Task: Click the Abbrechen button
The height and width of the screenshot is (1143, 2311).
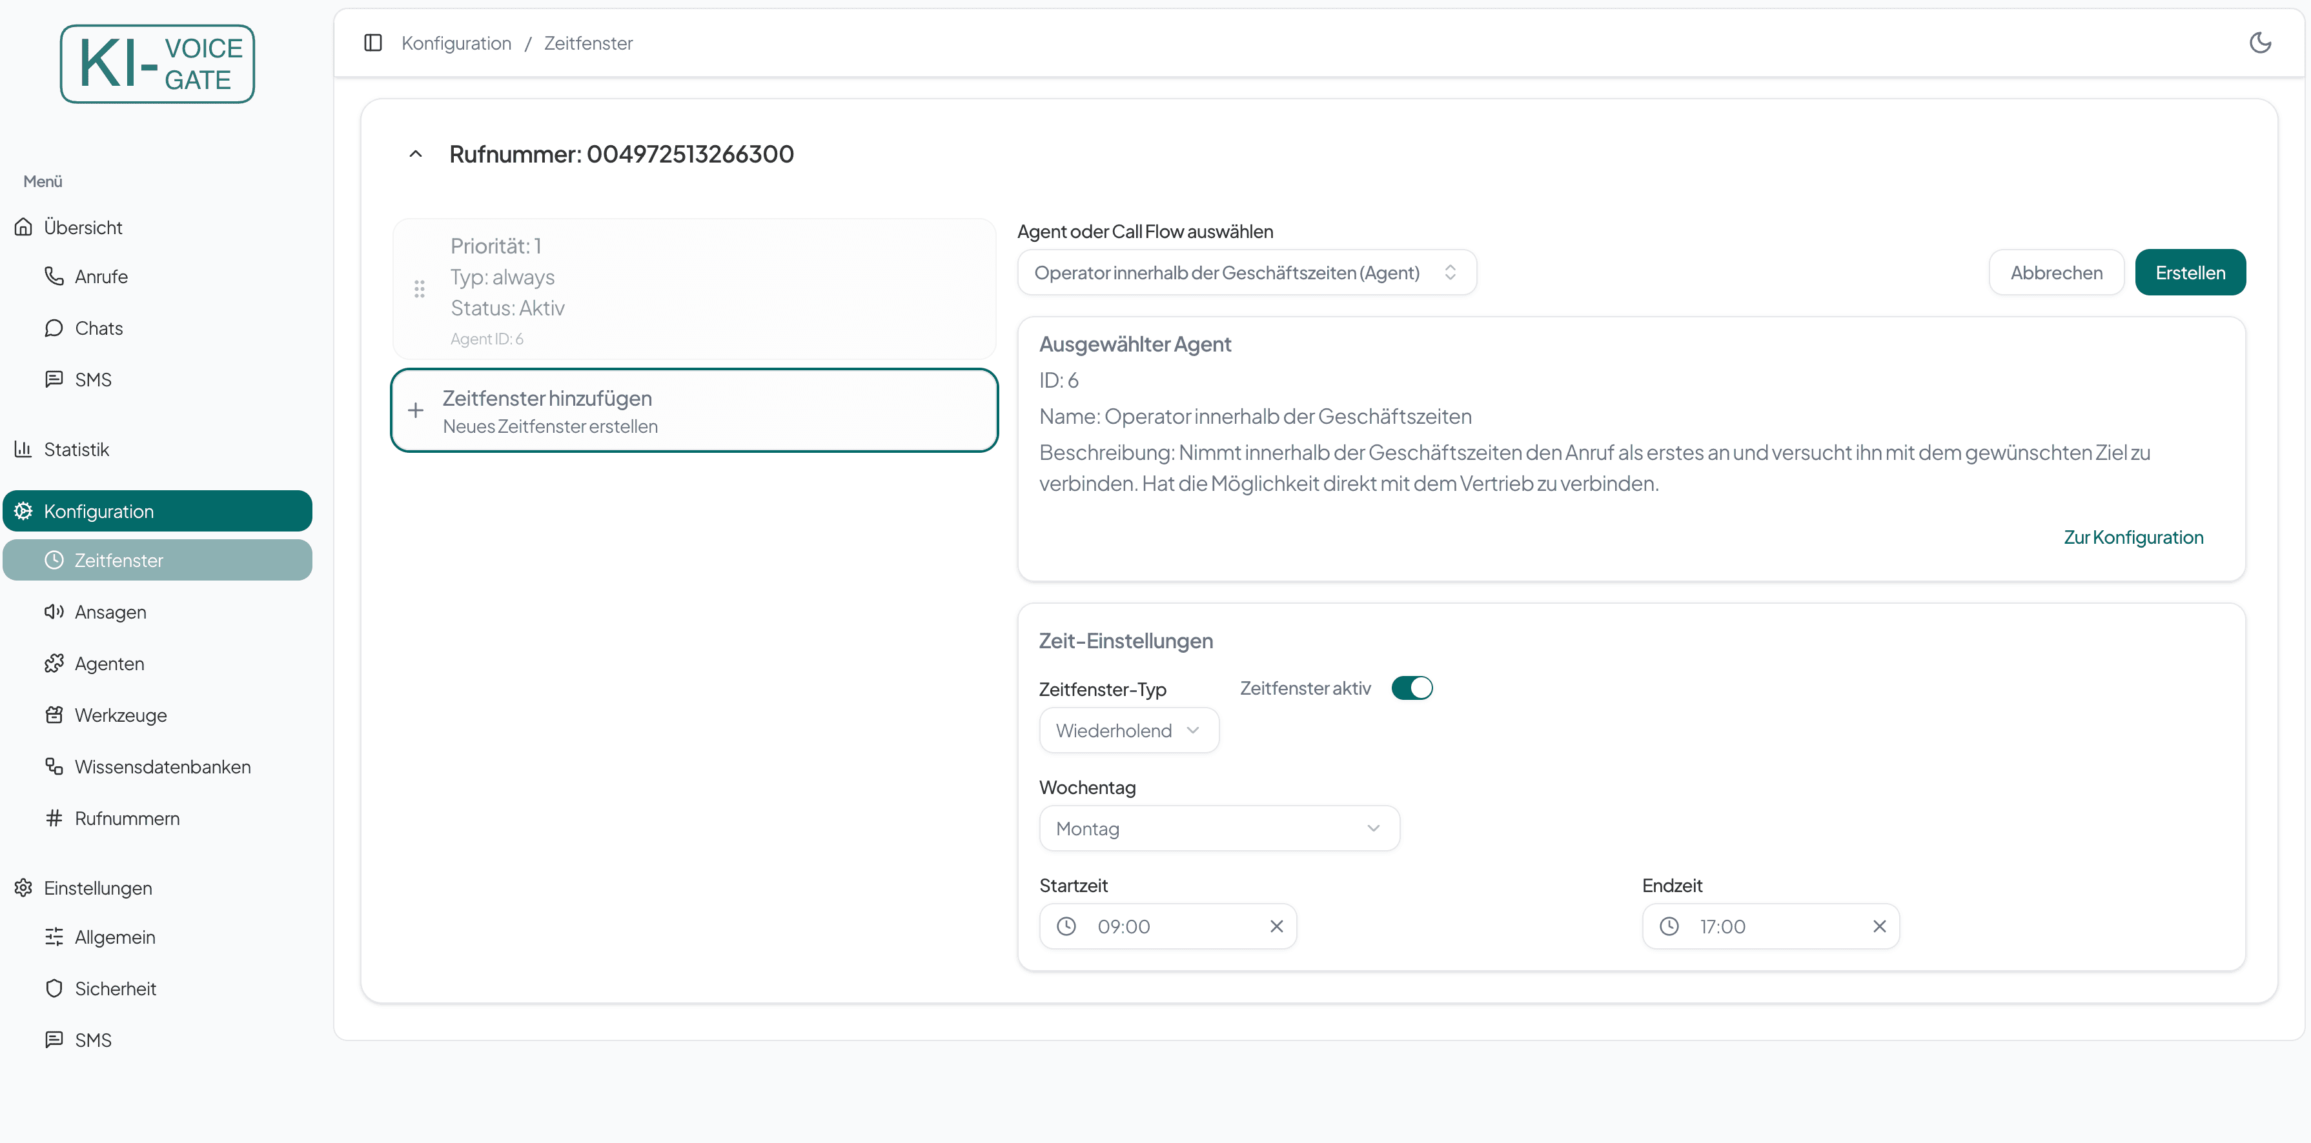Action: (2055, 273)
